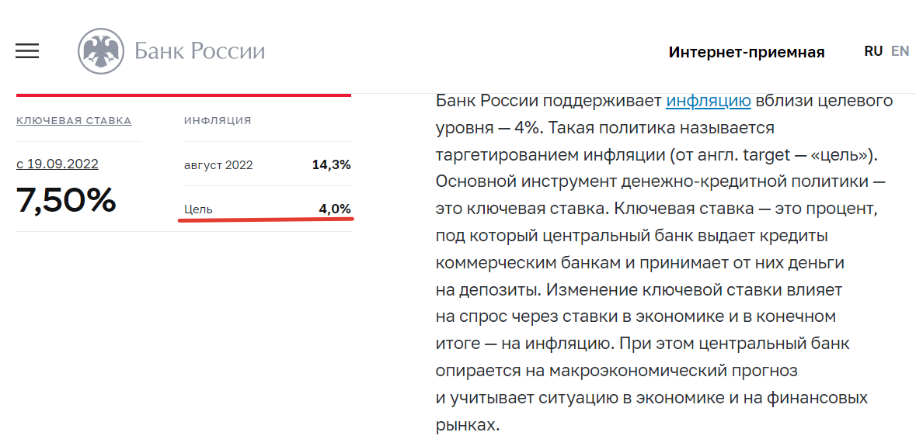Switch site language to EN
Screen dimensions: 916x446
point(900,51)
